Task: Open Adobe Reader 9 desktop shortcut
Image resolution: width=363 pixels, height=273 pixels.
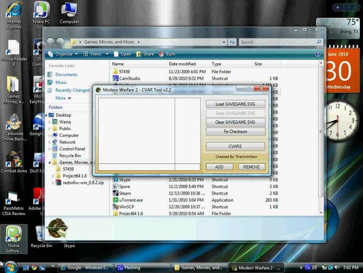Action: 14,53
